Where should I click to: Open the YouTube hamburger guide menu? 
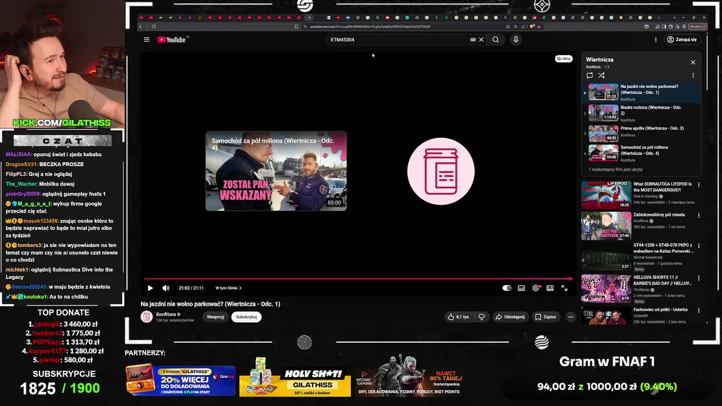coord(147,39)
